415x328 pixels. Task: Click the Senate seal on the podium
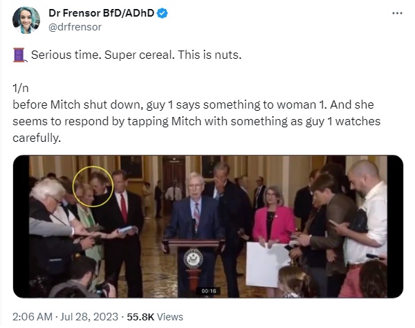[x=194, y=258]
